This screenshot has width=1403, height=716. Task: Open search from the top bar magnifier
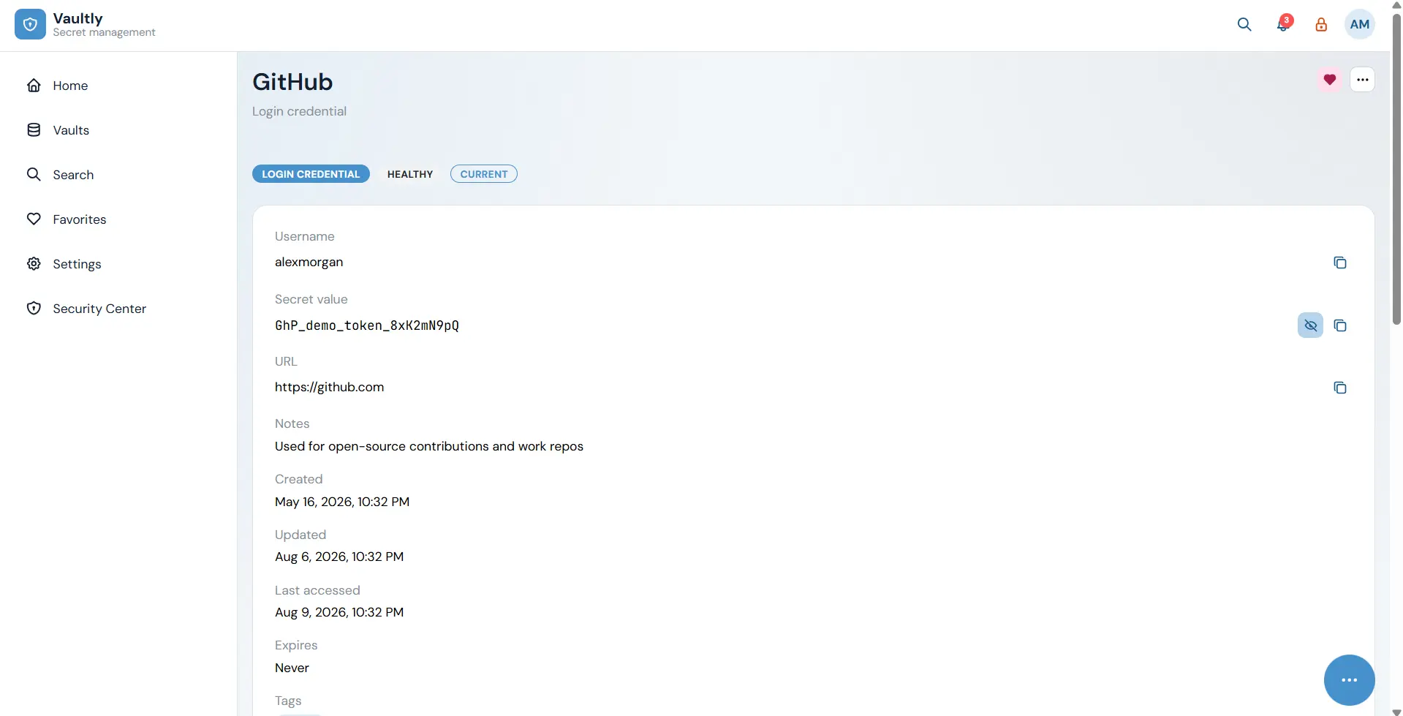point(1244,24)
